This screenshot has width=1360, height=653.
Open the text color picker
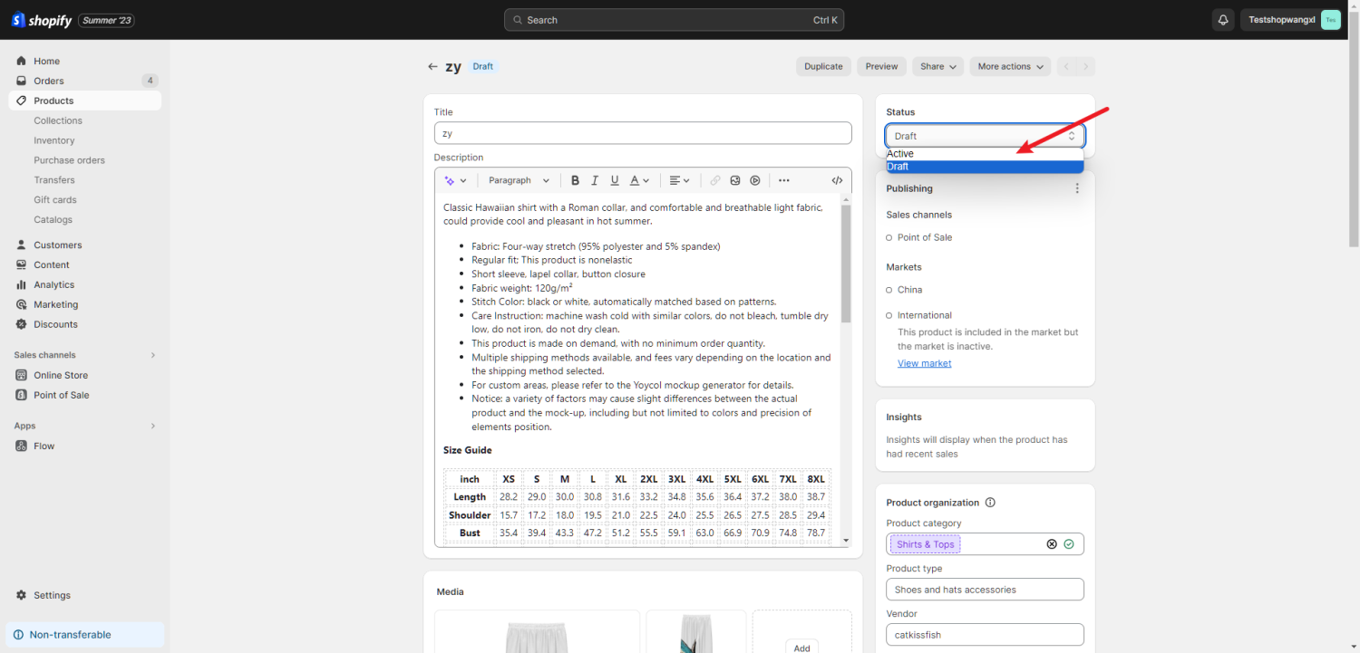639,180
